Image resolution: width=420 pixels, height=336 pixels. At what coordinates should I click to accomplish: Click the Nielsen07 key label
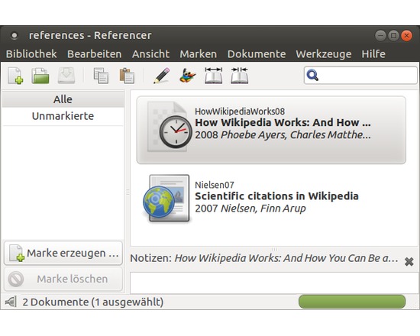click(215, 185)
